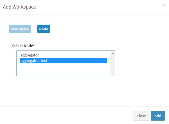This screenshot has width=169, height=124.
Task: Click the Add button
Action: click(x=158, y=116)
